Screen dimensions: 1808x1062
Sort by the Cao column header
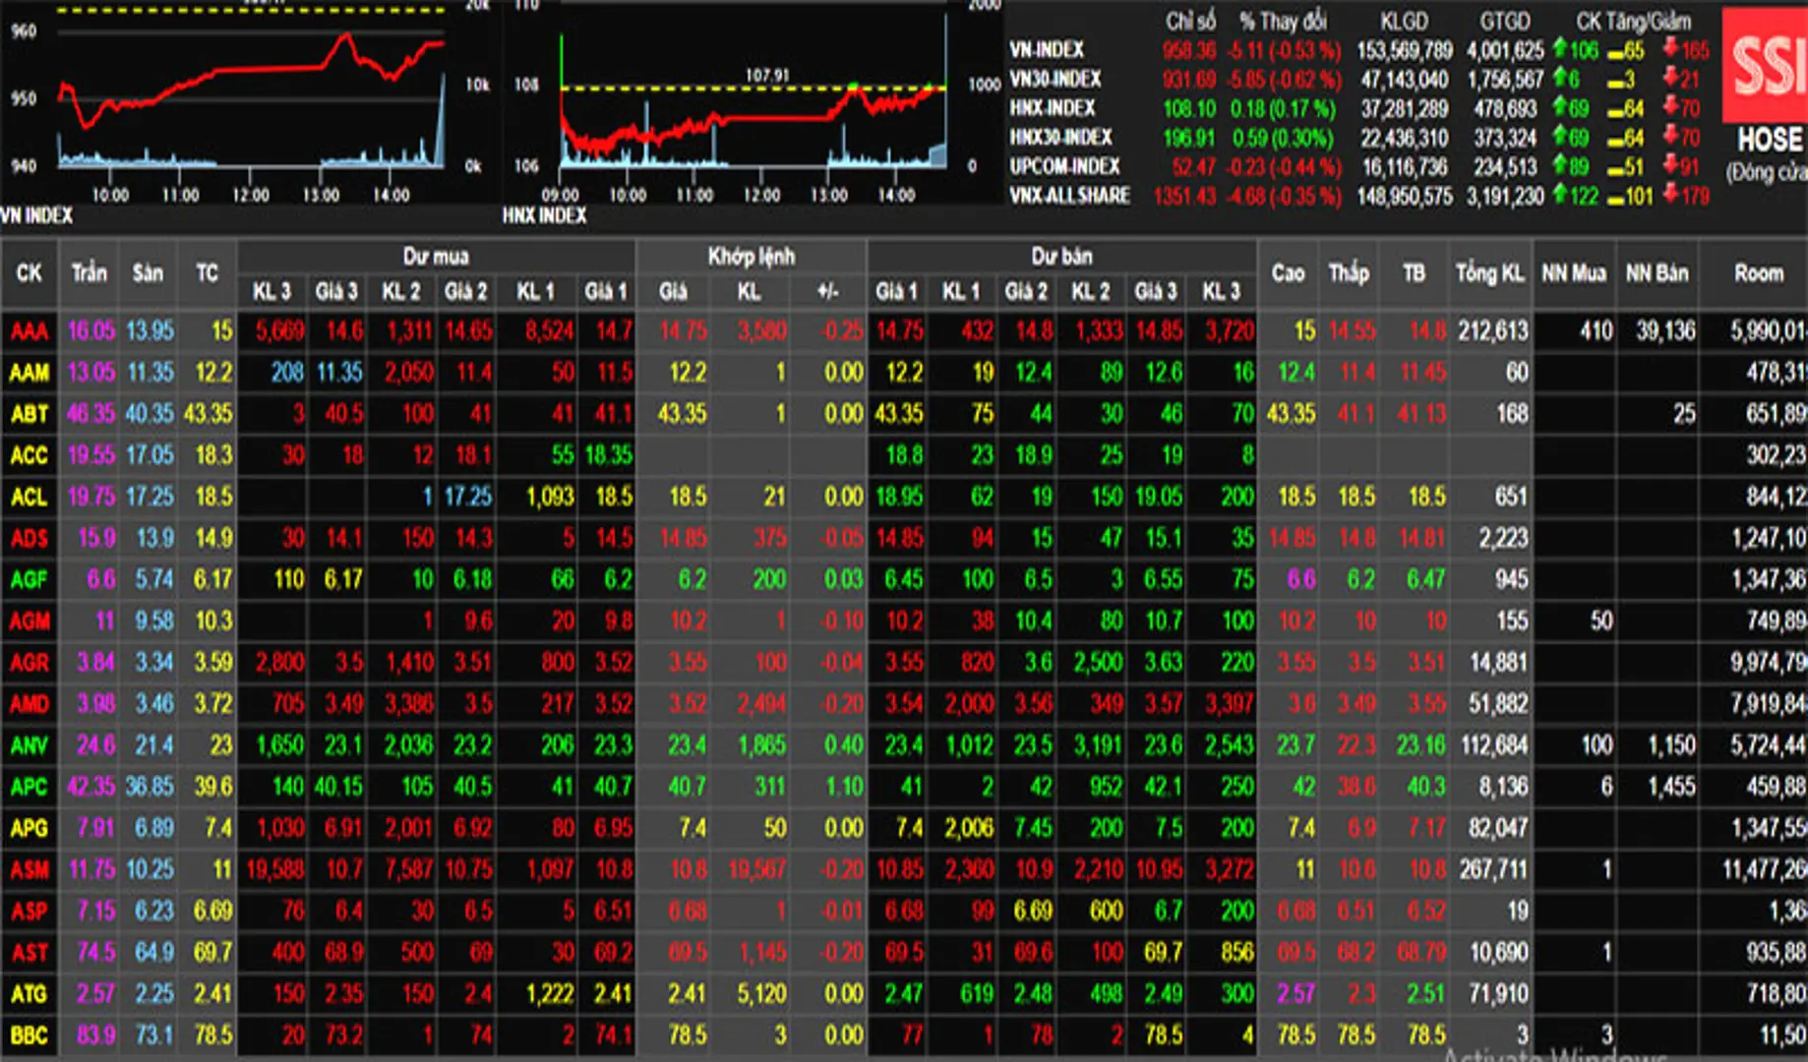1288,272
